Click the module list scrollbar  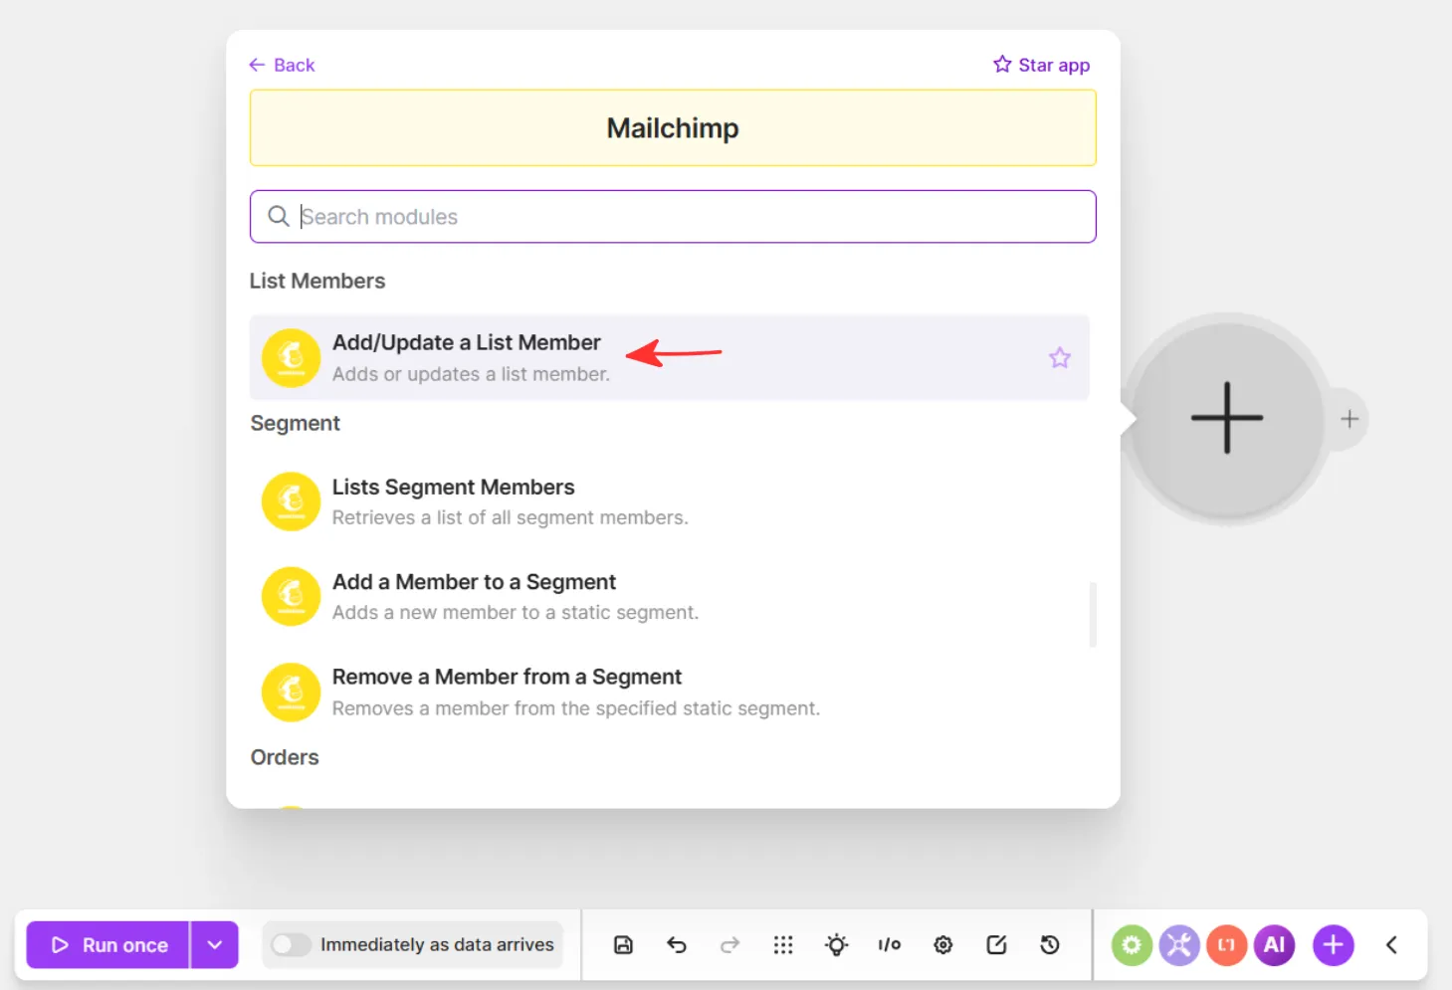point(1093,615)
